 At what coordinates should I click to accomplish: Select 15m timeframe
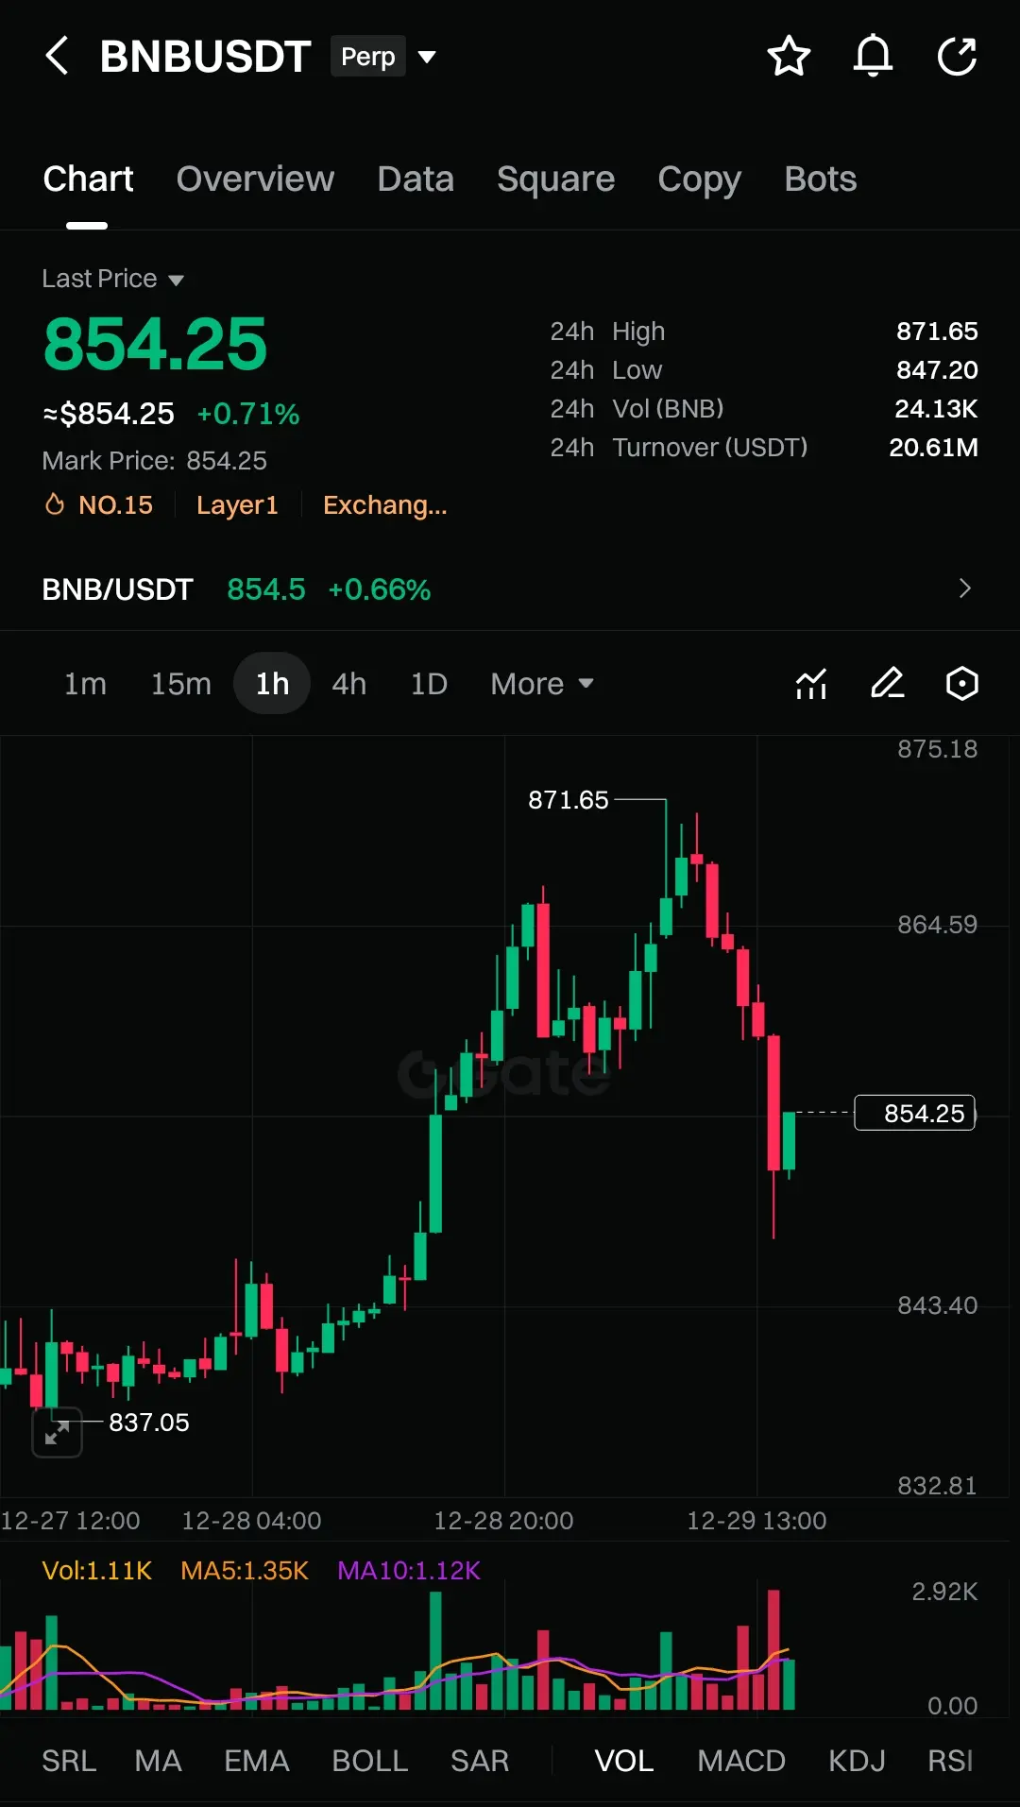pos(180,684)
